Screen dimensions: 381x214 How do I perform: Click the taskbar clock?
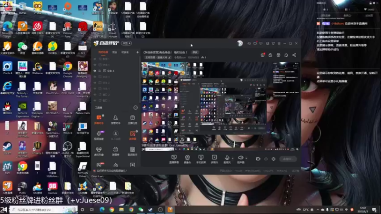coord(363,209)
